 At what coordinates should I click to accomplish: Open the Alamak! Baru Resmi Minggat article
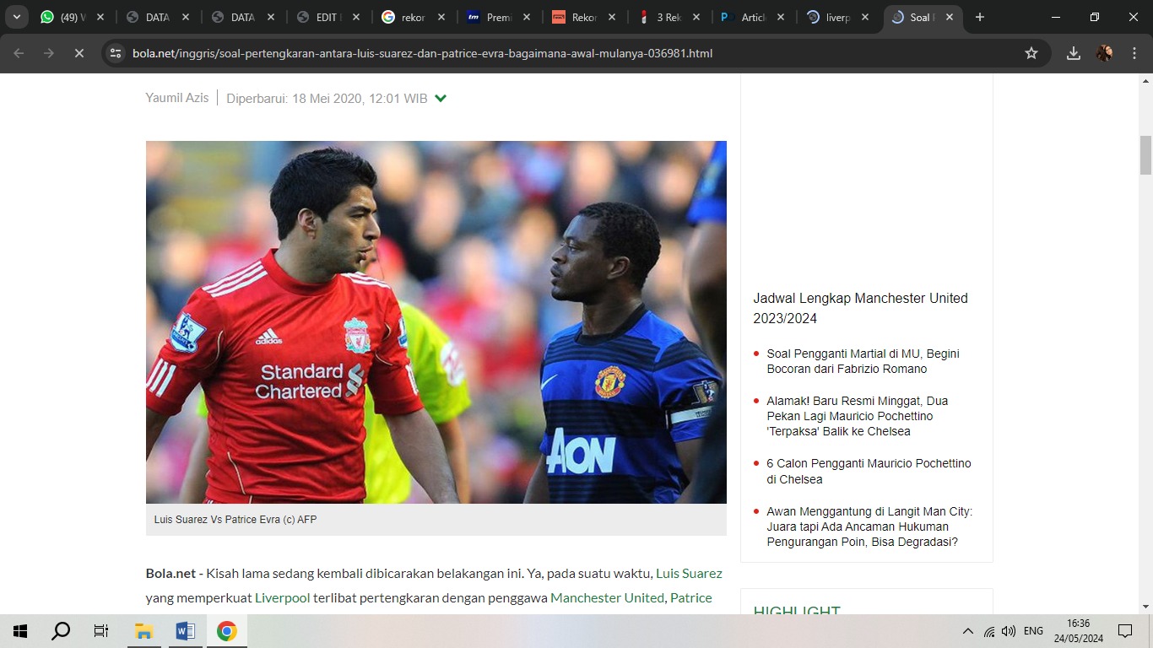[857, 416]
